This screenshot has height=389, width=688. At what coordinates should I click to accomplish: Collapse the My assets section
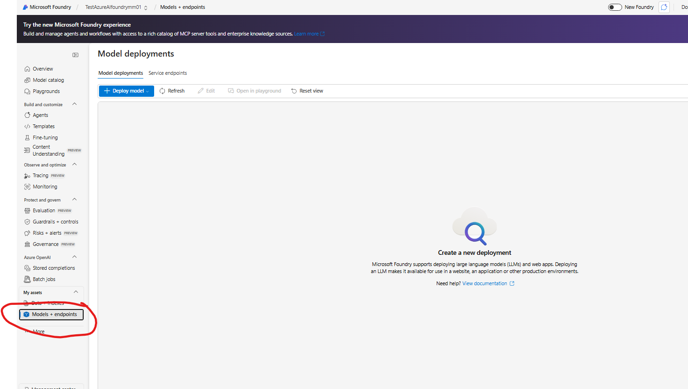tap(76, 292)
